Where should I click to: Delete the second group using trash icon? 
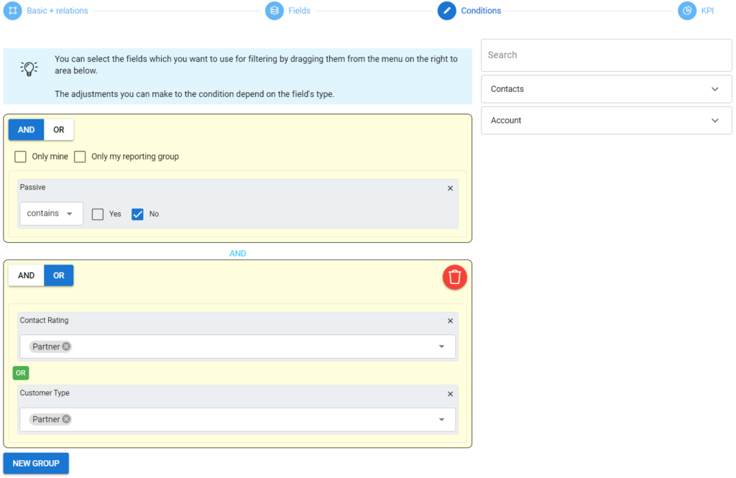[x=454, y=277]
